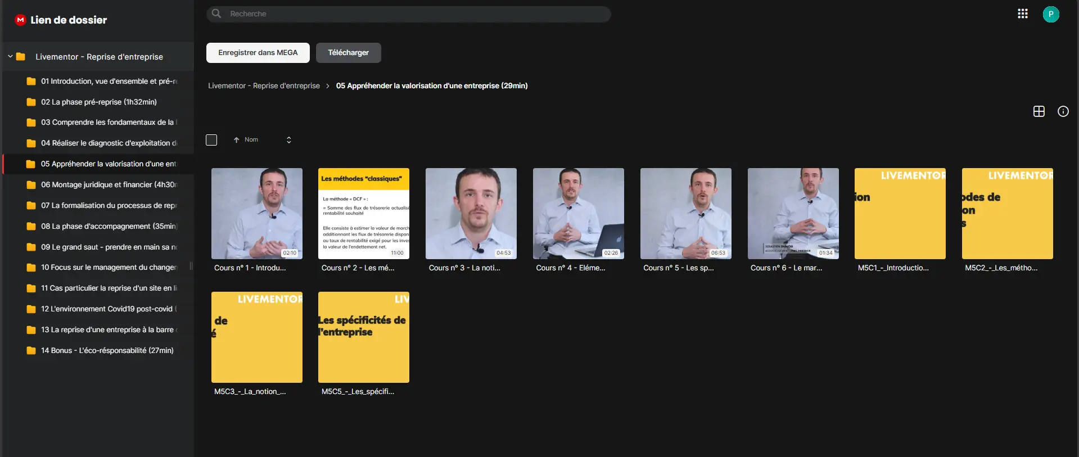The width and height of the screenshot is (1079, 457).
Task: Open tree folder 05 Appréhender la valorisation
Action: 98,164
